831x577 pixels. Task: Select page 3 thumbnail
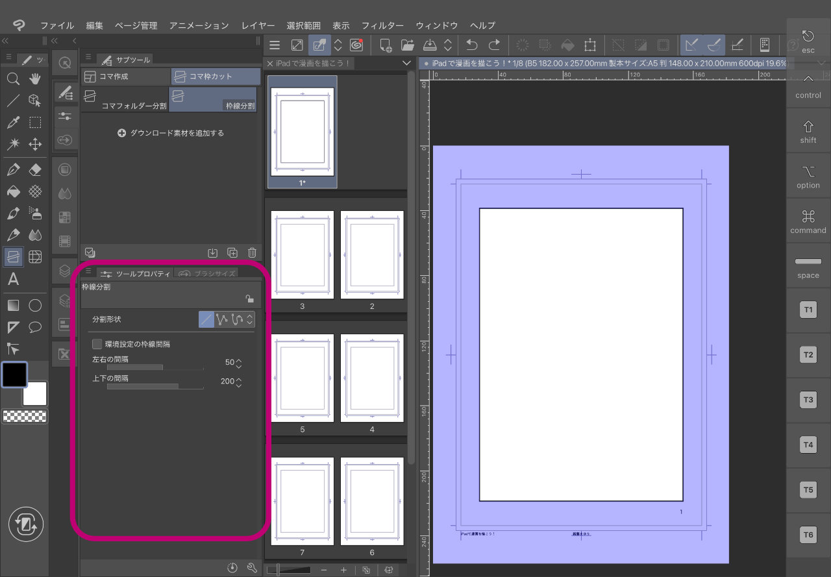[303, 253]
